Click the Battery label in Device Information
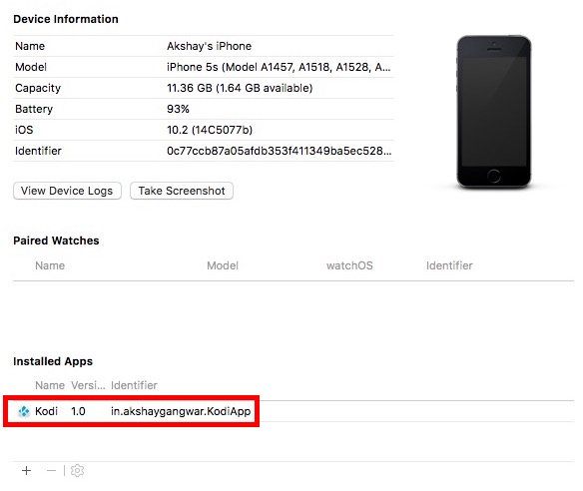The image size is (583, 491). click(34, 109)
